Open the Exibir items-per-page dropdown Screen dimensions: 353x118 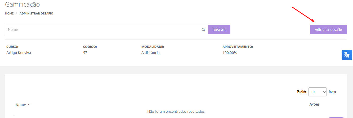(318, 92)
